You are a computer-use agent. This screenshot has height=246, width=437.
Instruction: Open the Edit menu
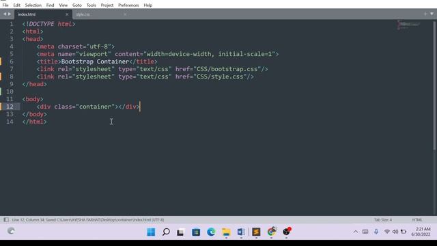pyautogui.click(x=16, y=5)
